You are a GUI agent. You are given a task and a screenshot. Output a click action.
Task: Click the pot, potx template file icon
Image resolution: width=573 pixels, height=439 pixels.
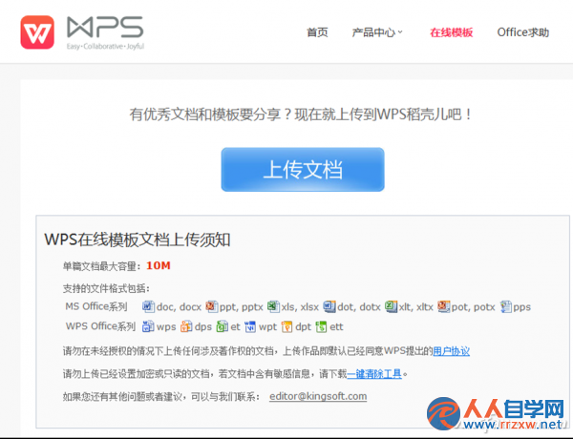tap(444, 306)
